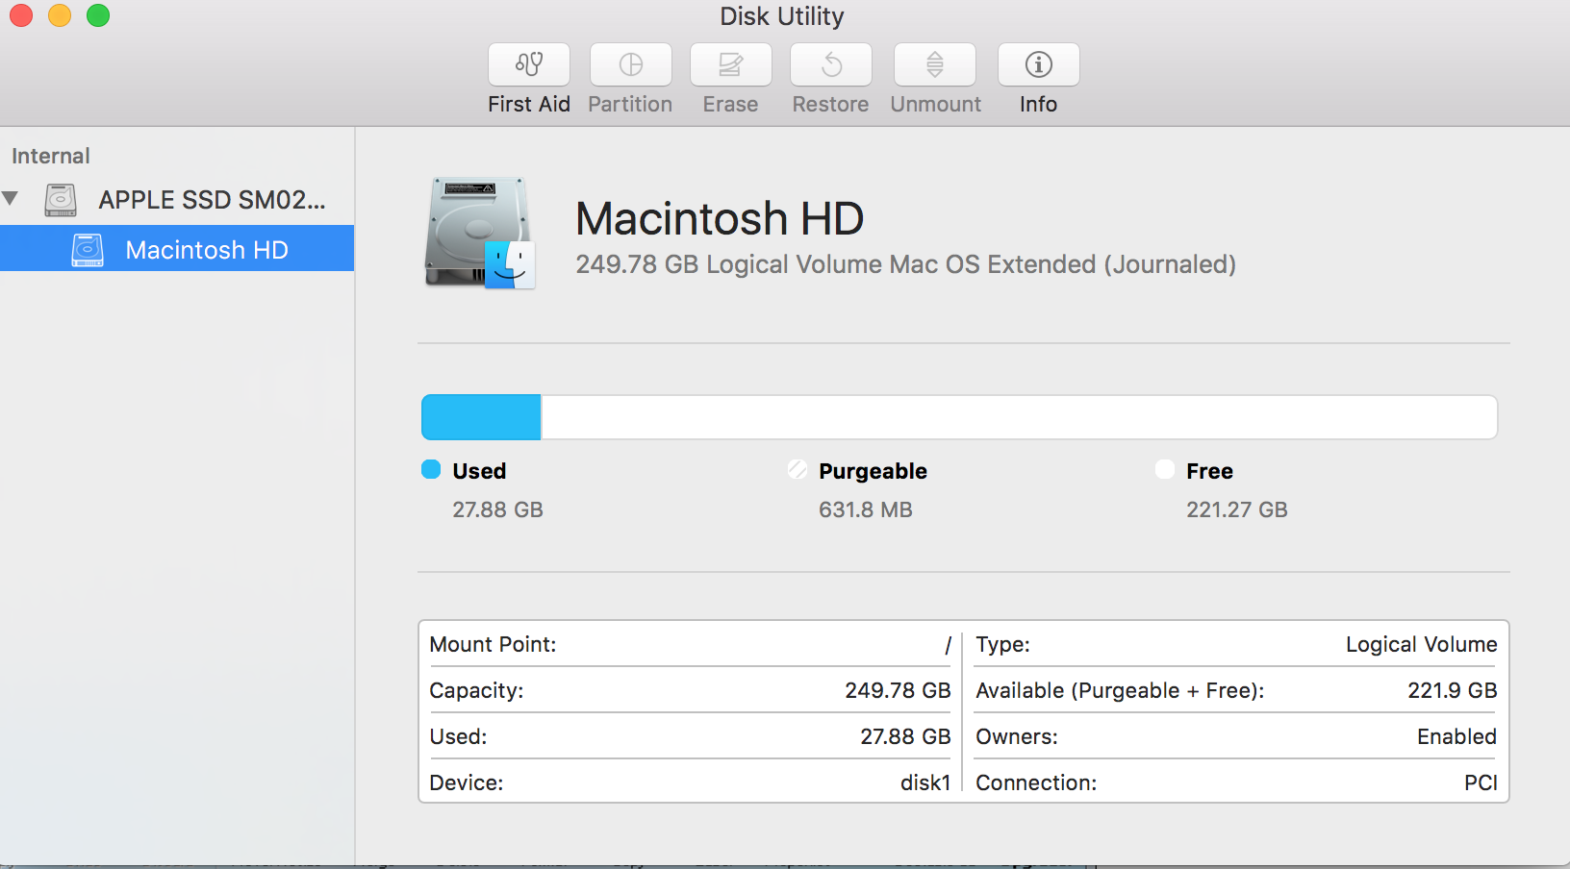Click the blue Used legend dot
This screenshot has width=1570, height=869.
[x=431, y=469]
